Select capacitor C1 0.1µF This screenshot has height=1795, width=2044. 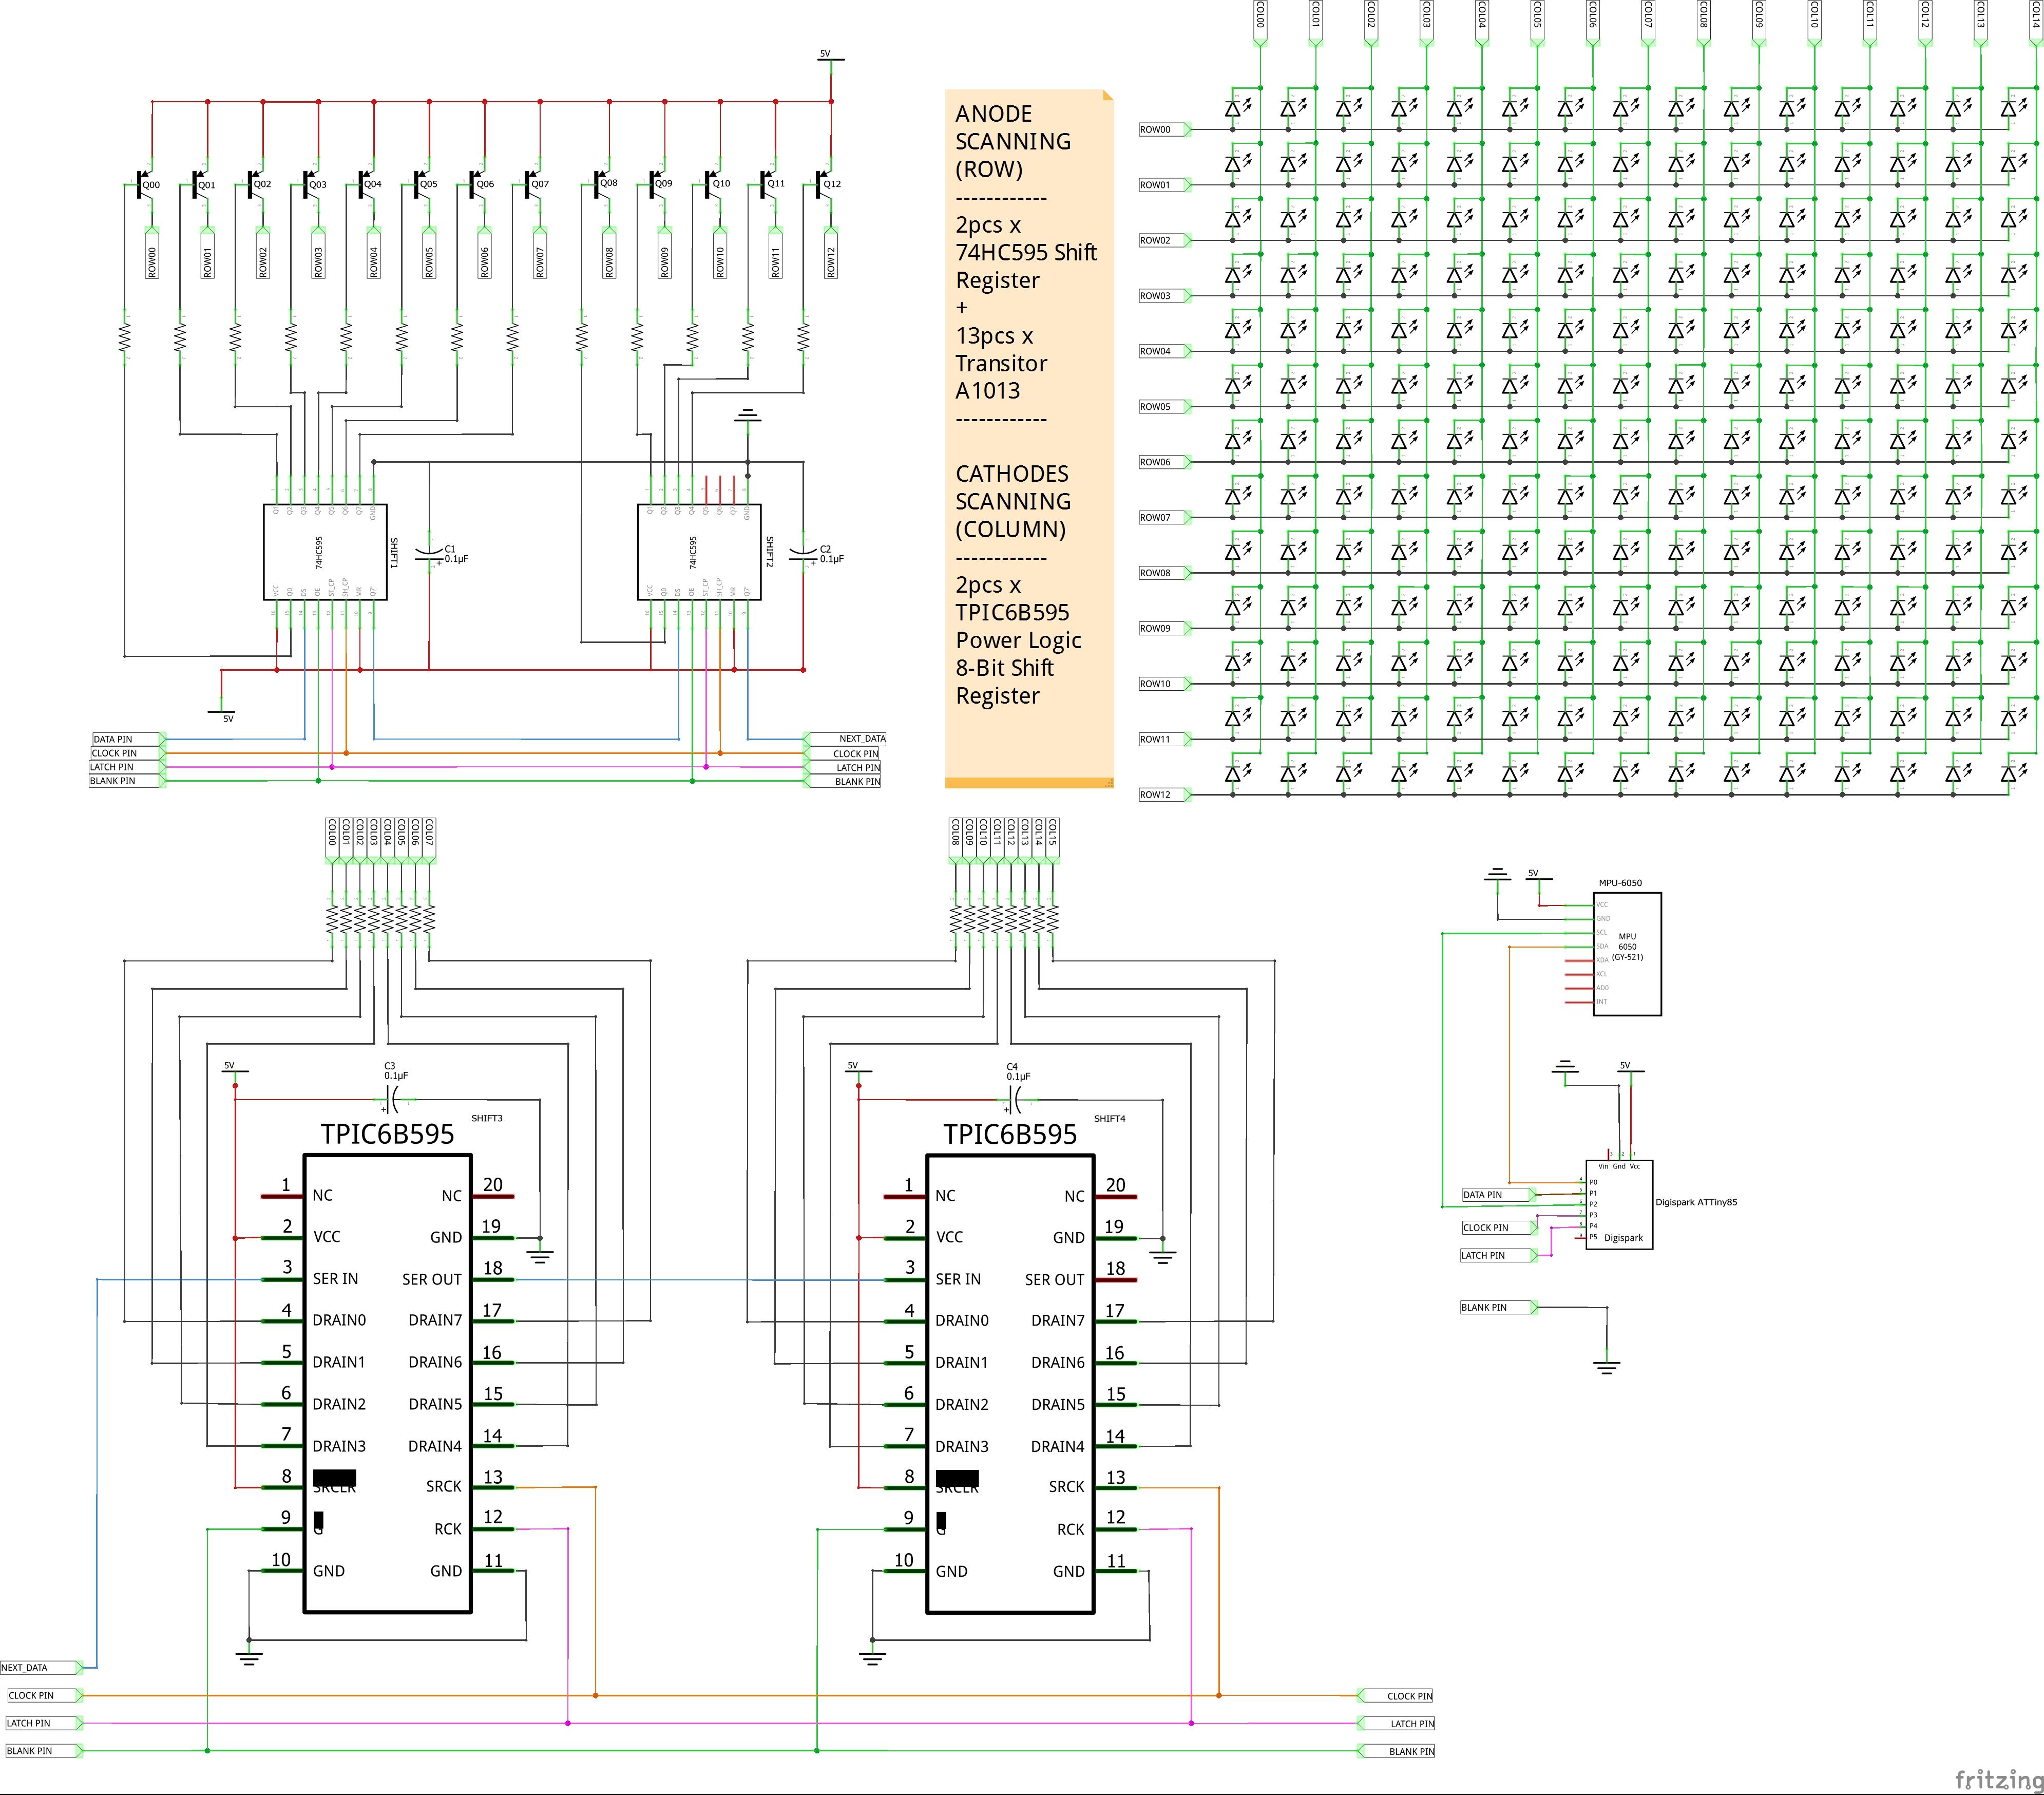[430, 553]
